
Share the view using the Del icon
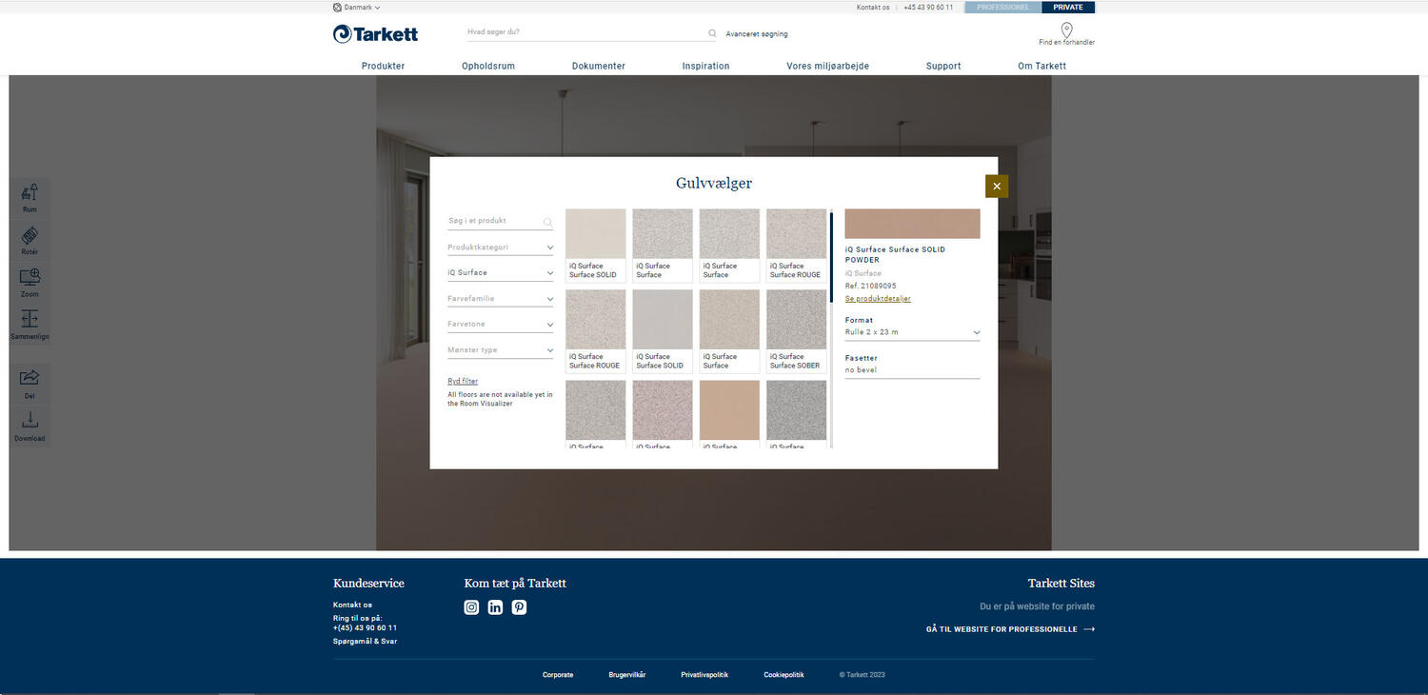click(x=30, y=380)
